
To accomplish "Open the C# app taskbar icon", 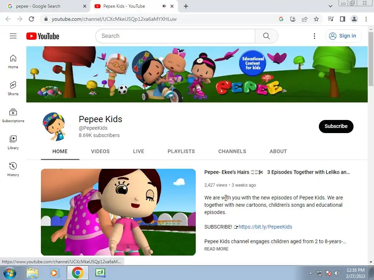I will coord(100,273).
